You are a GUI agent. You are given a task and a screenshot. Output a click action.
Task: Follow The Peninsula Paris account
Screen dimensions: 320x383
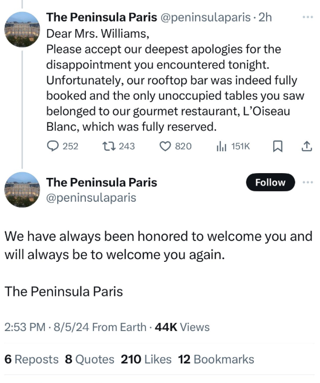tap(271, 182)
